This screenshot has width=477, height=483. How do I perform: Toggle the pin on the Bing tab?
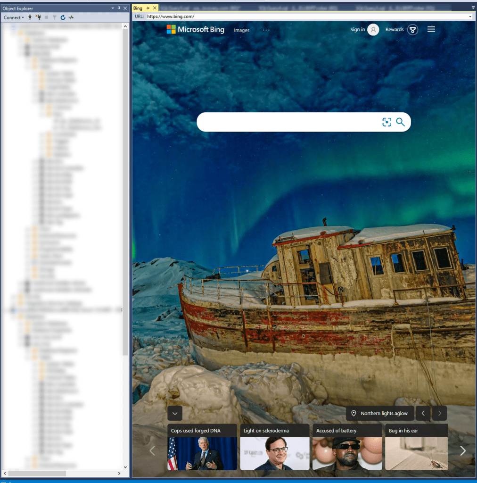coord(148,8)
